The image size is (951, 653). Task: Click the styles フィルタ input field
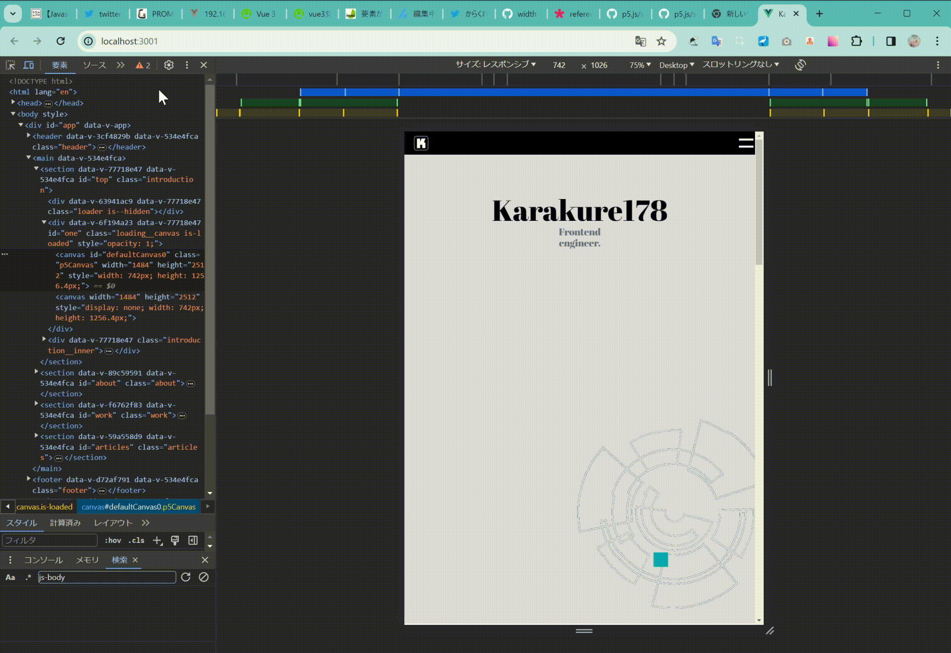point(50,541)
